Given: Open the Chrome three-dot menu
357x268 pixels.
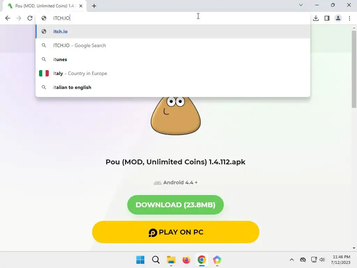Looking at the screenshot, I should click(x=349, y=18).
